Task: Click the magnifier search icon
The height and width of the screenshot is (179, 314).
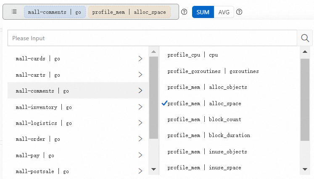Action: [305, 38]
